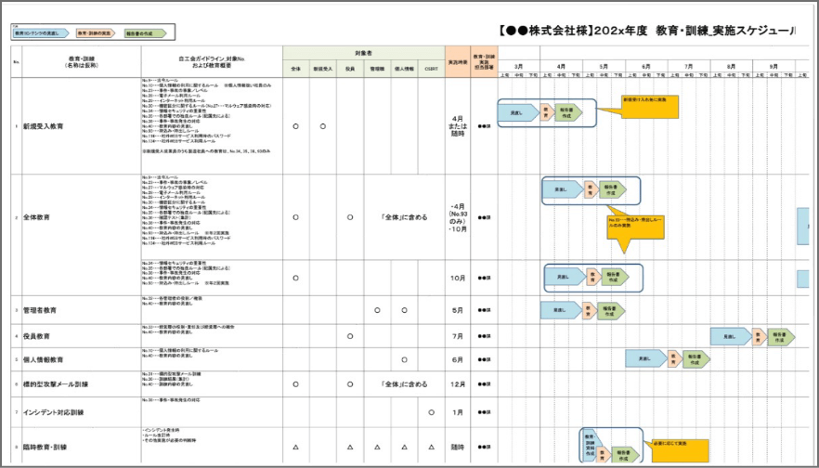
Task: Select the 12月 timing cell
Action: [x=457, y=383]
